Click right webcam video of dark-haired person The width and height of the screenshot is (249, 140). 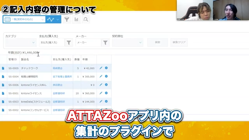(x=231, y=10)
